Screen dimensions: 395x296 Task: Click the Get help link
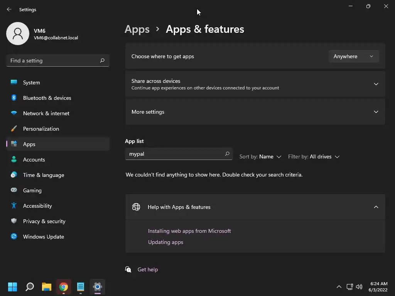[x=148, y=269]
